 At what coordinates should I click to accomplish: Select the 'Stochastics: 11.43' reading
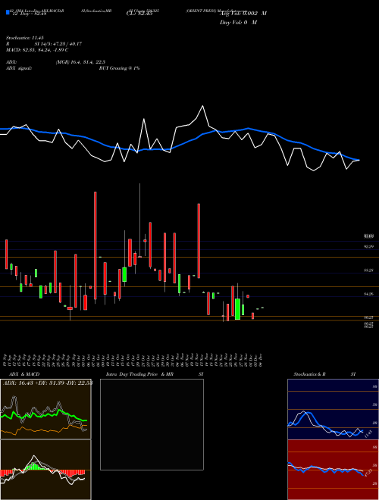(x=24, y=38)
